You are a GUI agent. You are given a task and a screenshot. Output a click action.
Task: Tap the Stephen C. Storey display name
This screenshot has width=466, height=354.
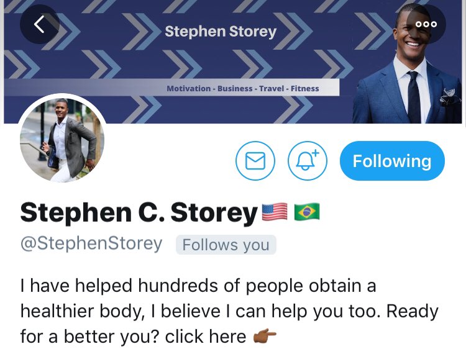click(139, 212)
